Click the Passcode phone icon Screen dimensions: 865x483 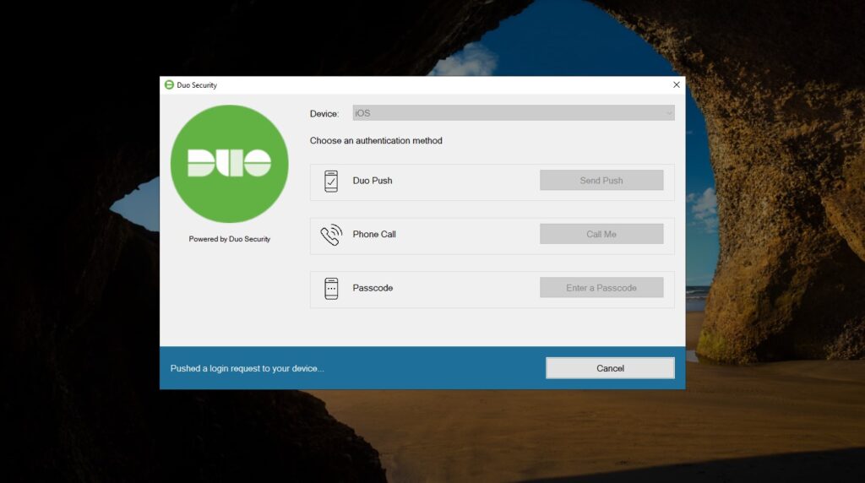point(331,289)
